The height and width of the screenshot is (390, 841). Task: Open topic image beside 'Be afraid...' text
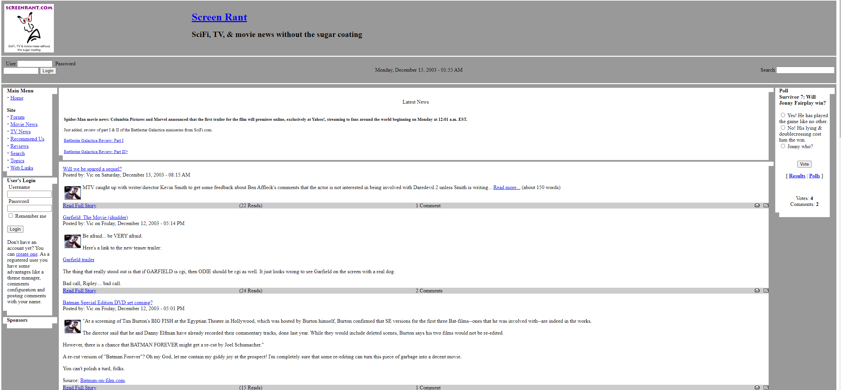pos(73,241)
